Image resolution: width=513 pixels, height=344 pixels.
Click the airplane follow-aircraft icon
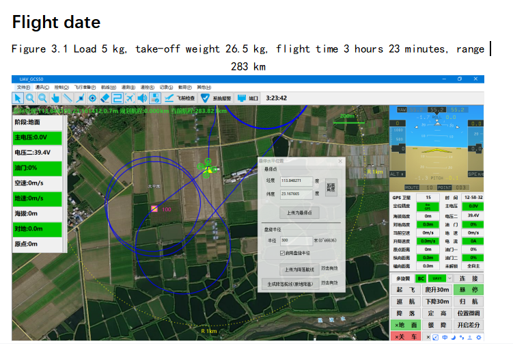[130, 98]
